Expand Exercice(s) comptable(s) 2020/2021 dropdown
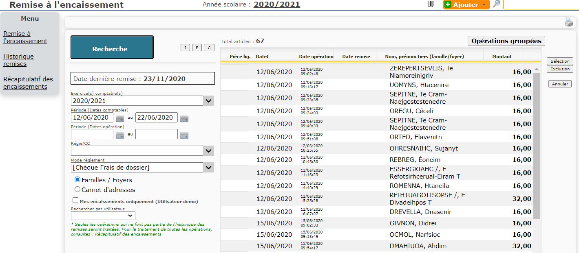Image resolution: width=579 pixels, height=253 pixels. coord(209,100)
